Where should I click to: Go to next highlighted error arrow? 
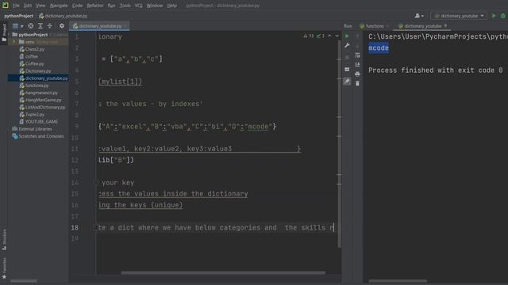[x=337, y=36]
